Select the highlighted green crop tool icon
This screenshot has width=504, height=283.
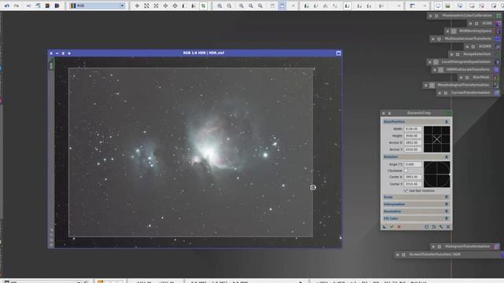(x=203, y=6)
